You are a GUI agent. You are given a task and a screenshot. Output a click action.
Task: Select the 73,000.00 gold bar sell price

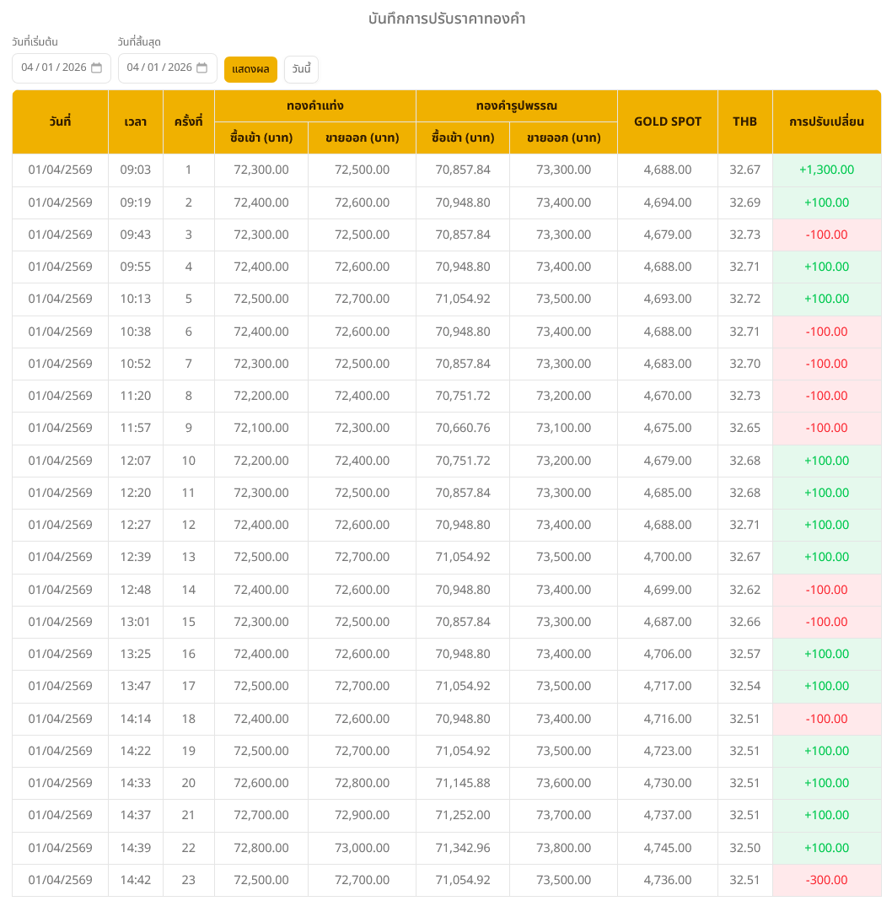pos(362,848)
